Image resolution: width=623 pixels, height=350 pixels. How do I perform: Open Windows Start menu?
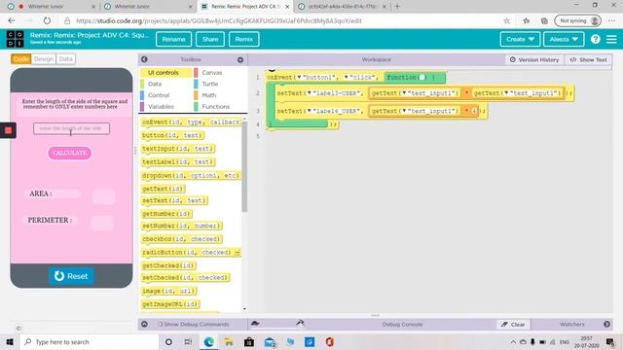[x=10, y=341]
